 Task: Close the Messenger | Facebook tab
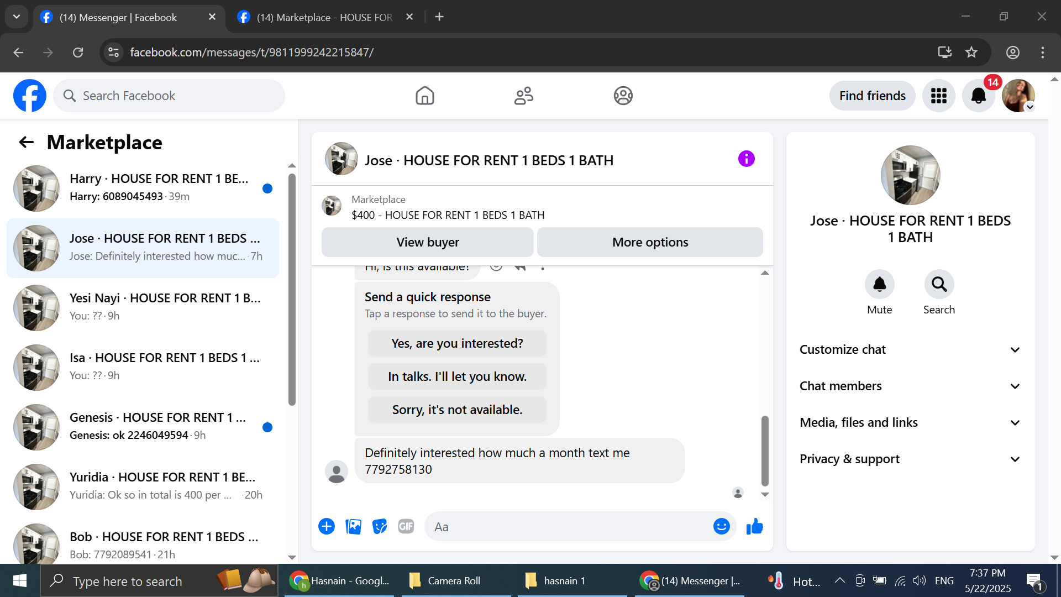click(212, 17)
